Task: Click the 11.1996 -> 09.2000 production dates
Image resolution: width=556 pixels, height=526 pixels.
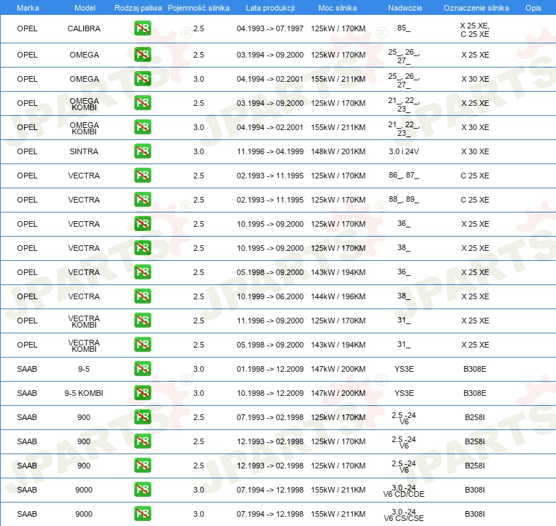Action: 270,321
